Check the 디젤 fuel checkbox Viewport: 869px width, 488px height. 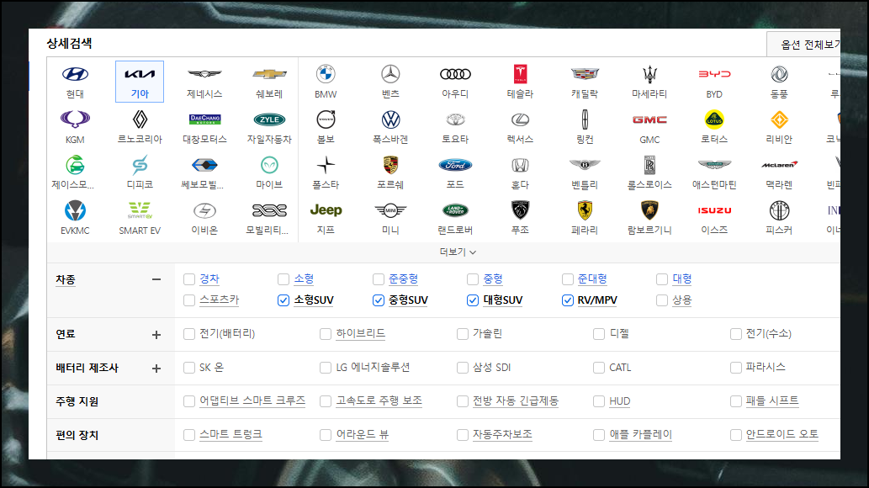pos(599,334)
